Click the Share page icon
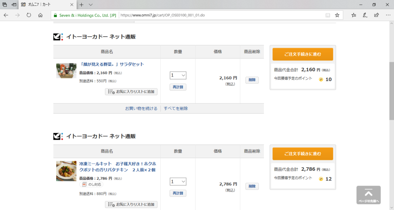The height and width of the screenshot is (210, 394). pyautogui.click(x=376, y=15)
